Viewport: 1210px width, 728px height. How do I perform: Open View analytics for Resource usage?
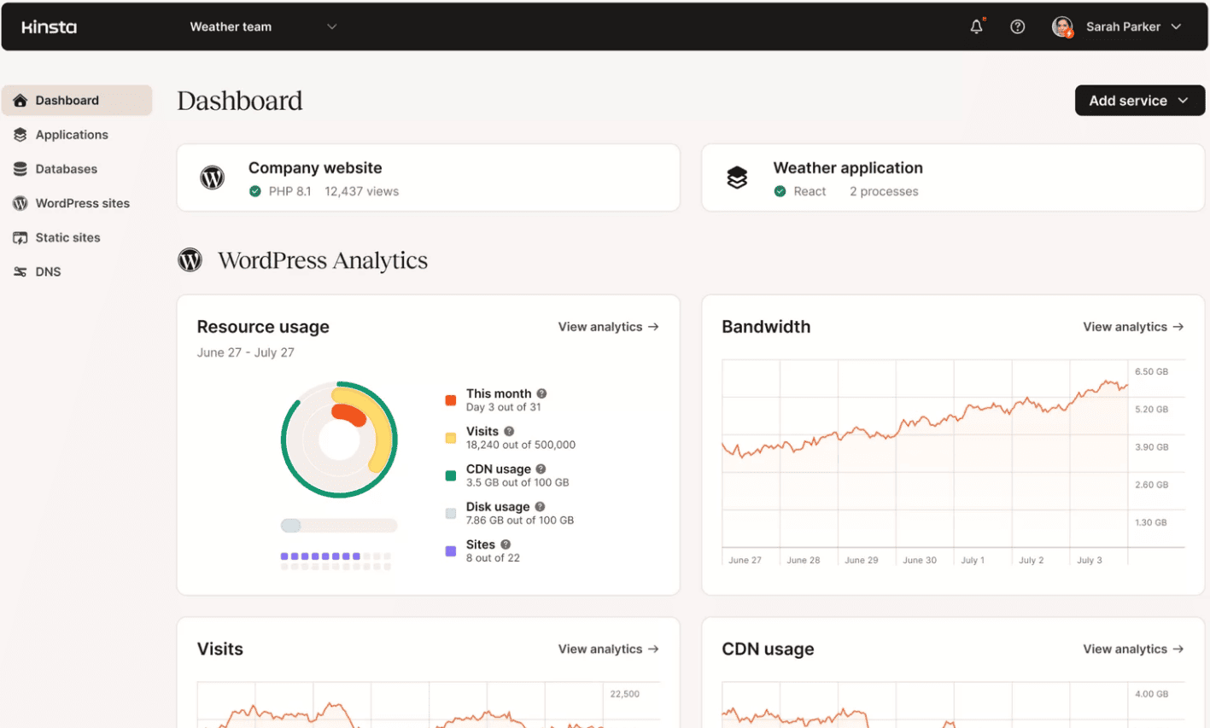point(608,326)
